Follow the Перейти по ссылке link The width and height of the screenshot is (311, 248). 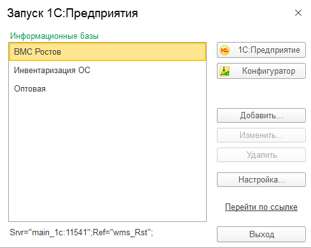point(261,207)
